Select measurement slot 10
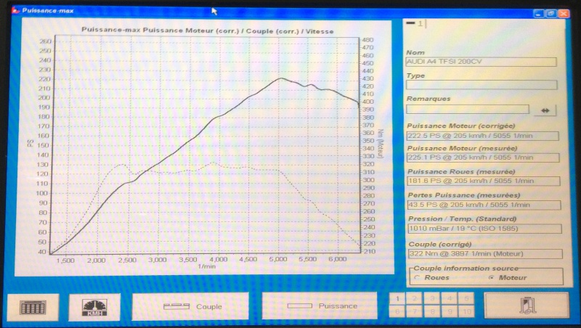The image size is (581, 328). [x=467, y=312]
